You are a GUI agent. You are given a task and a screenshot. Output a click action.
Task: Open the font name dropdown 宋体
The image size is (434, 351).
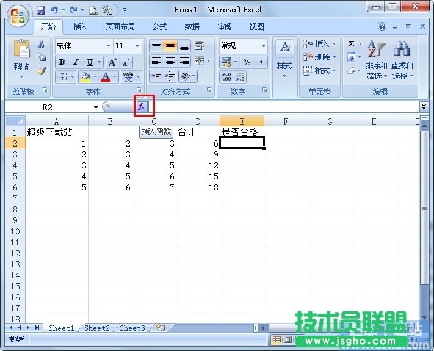tap(109, 46)
